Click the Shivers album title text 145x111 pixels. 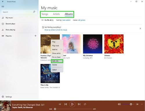click(107, 56)
